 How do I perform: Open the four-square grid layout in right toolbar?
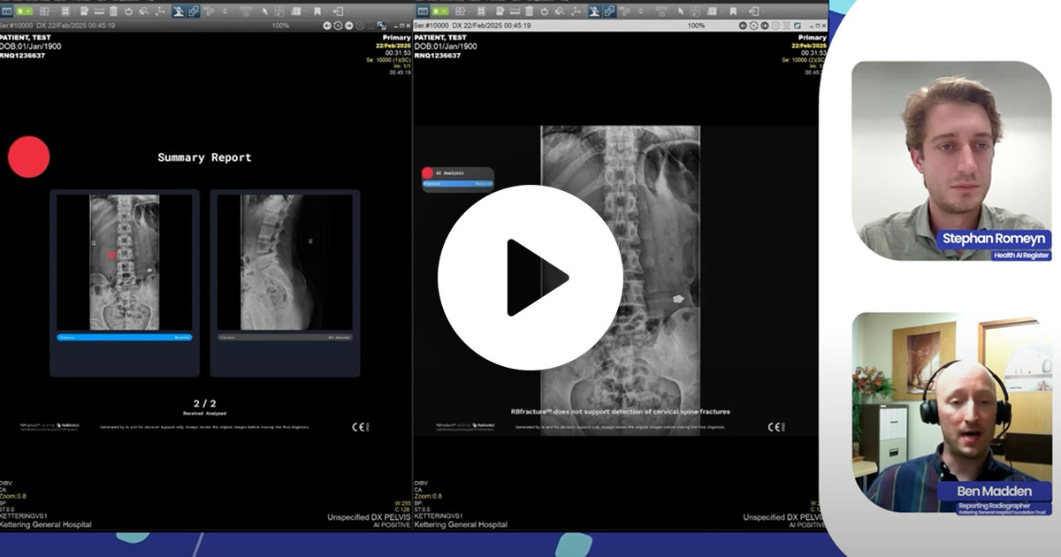click(x=480, y=11)
